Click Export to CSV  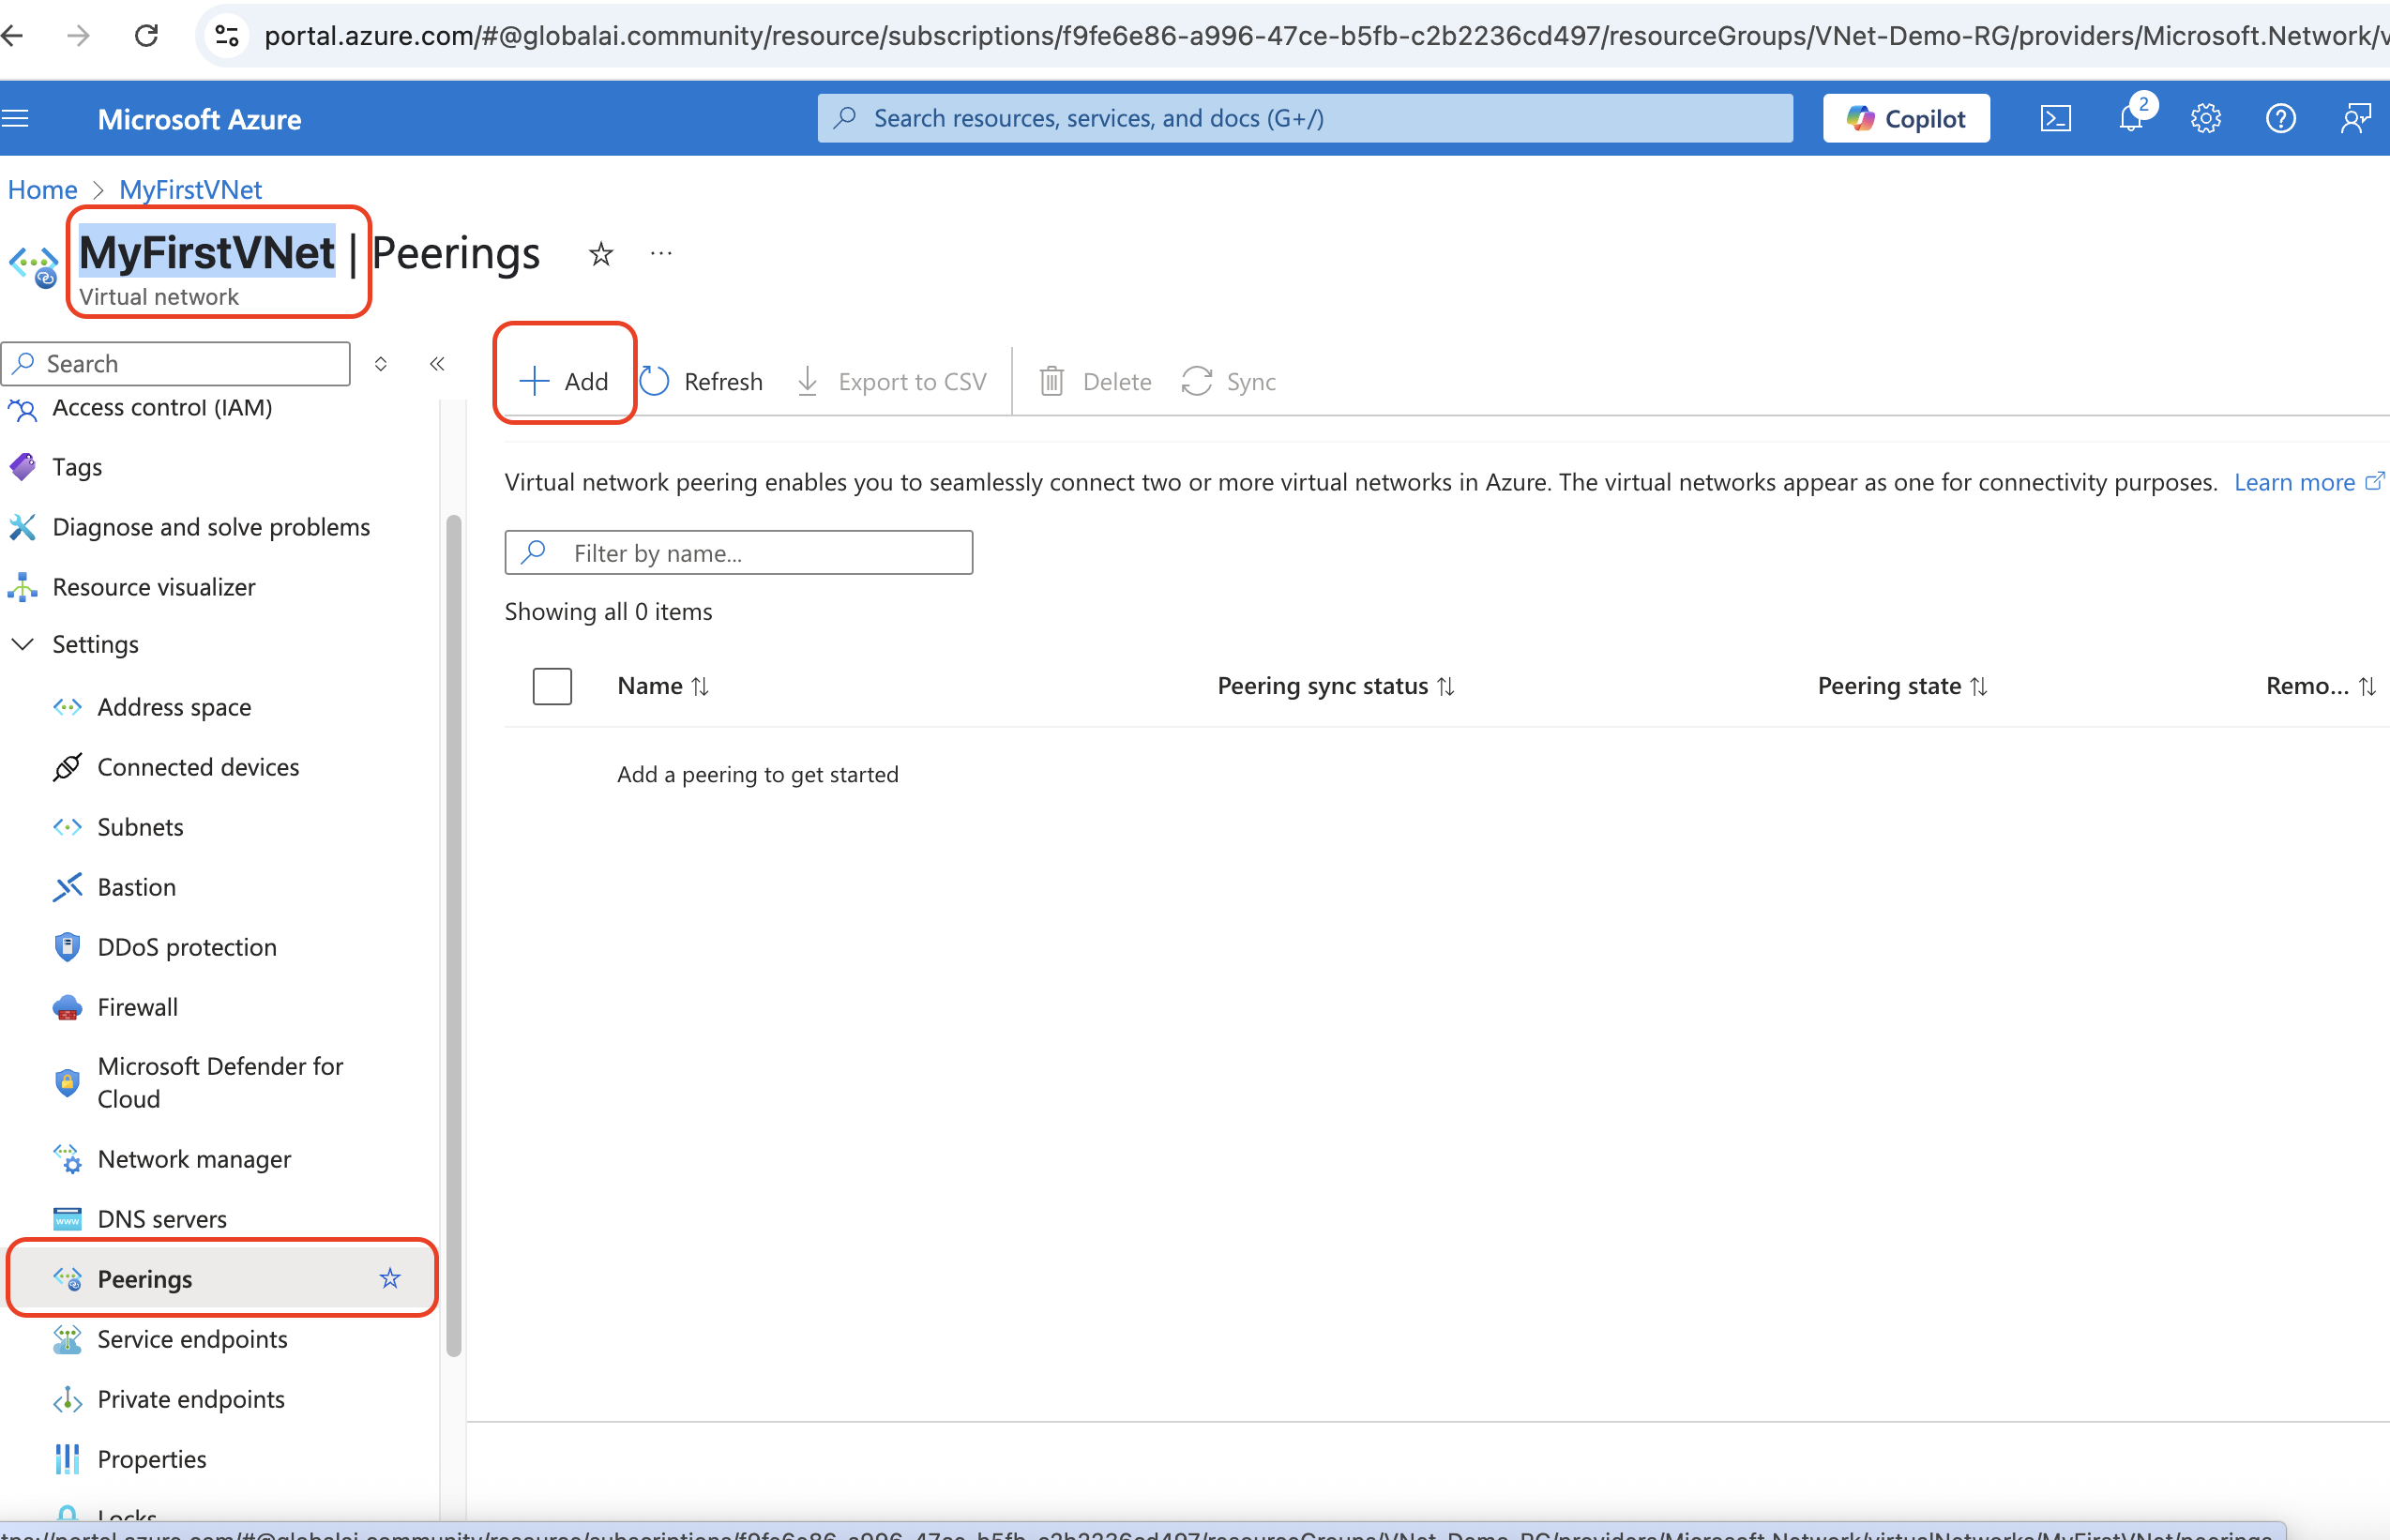click(x=891, y=381)
